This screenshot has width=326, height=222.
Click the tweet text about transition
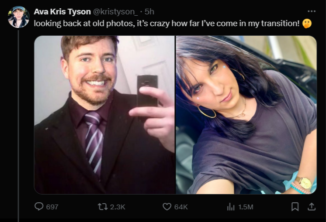tap(166, 24)
